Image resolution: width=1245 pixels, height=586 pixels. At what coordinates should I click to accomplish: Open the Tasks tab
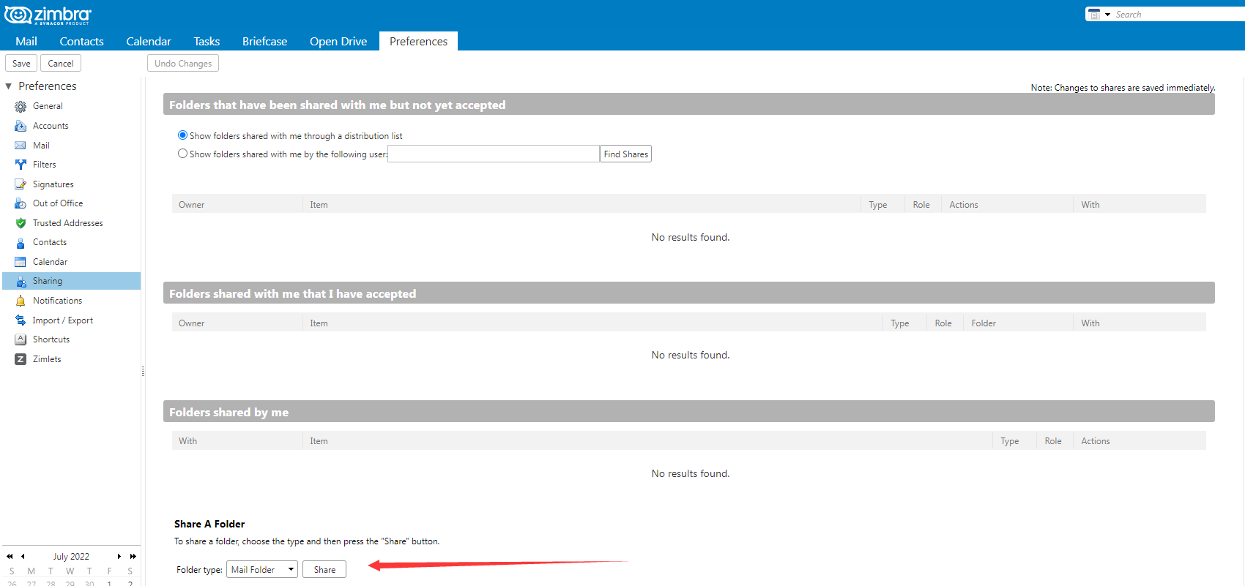click(x=207, y=42)
